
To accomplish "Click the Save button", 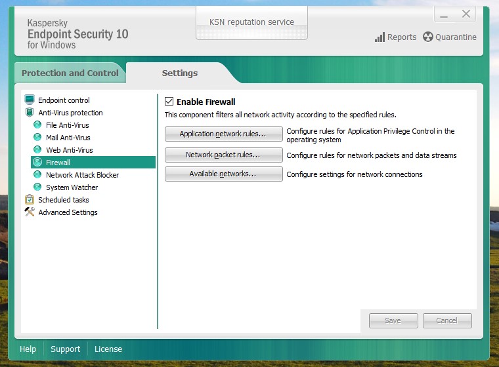I will (x=393, y=320).
